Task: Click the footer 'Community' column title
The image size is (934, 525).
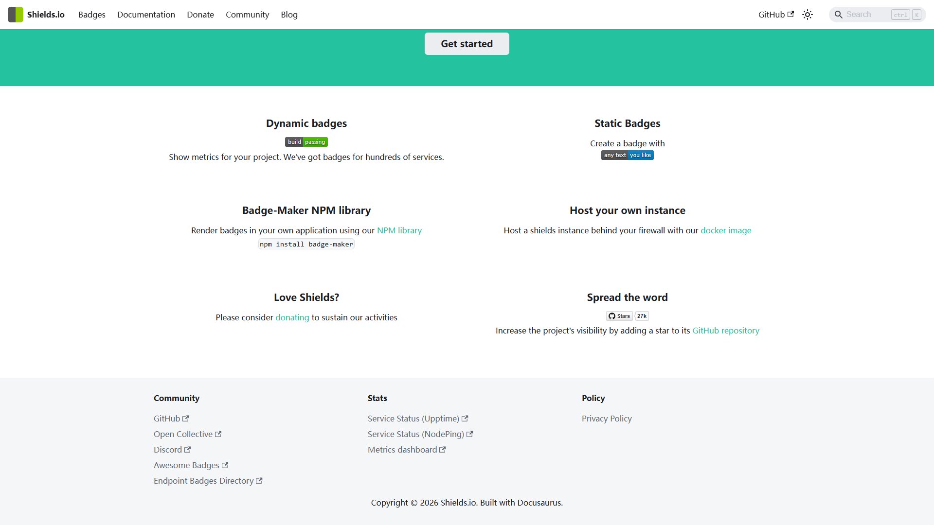Action: click(x=177, y=398)
